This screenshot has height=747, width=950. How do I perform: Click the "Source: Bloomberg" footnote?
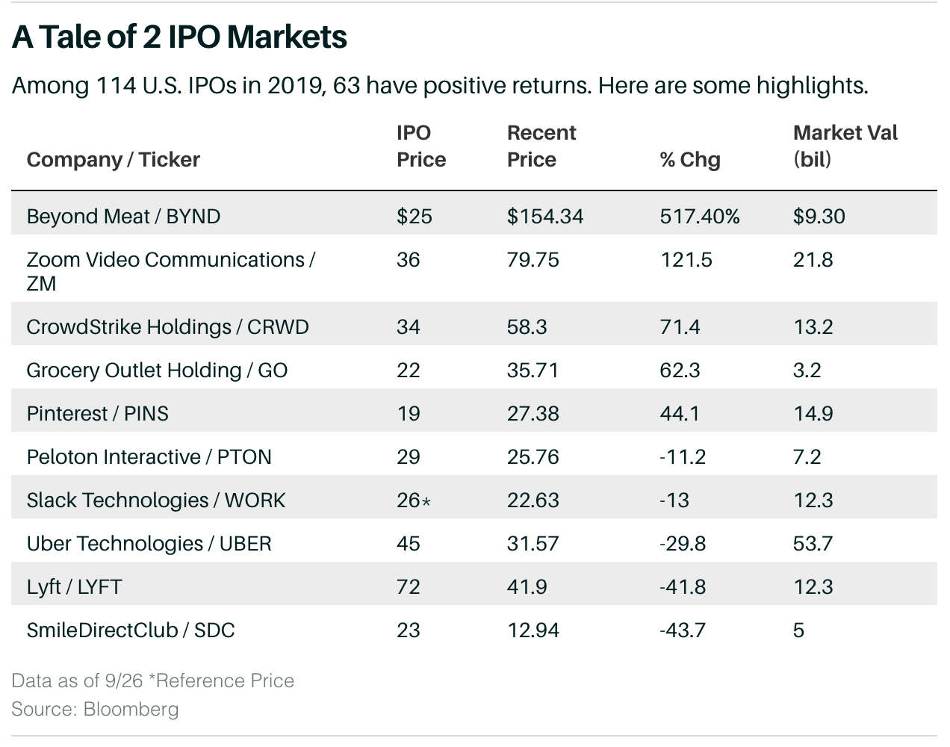tap(95, 709)
